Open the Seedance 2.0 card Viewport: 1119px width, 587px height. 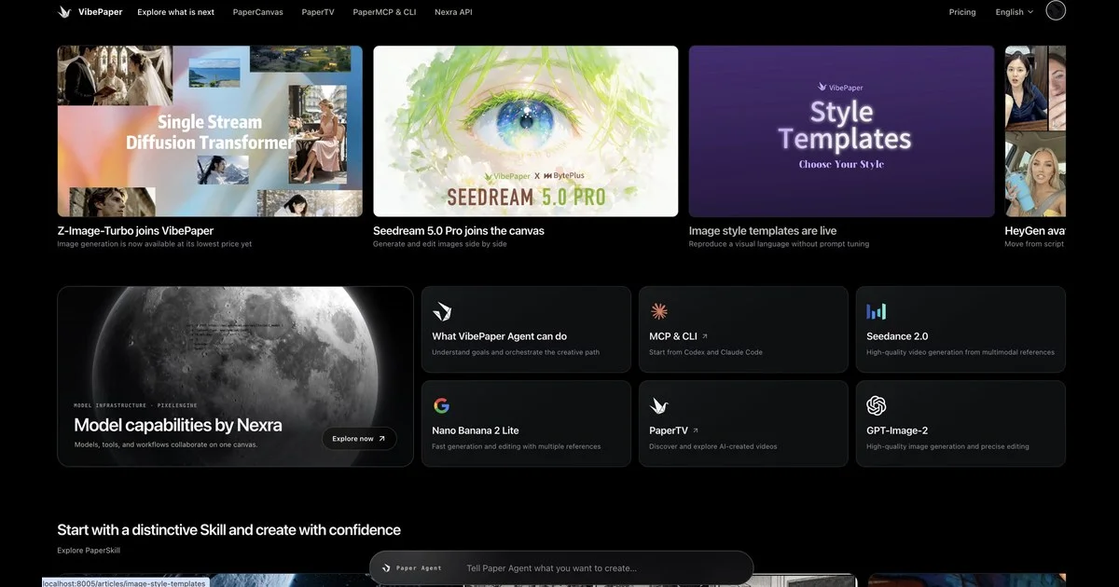pyautogui.click(x=960, y=330)
